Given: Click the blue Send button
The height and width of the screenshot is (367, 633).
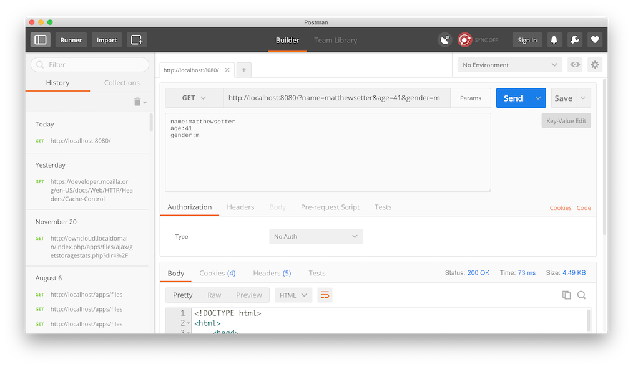Looking at the screenshot, I should pyautogui.click(x=513, y=98).
